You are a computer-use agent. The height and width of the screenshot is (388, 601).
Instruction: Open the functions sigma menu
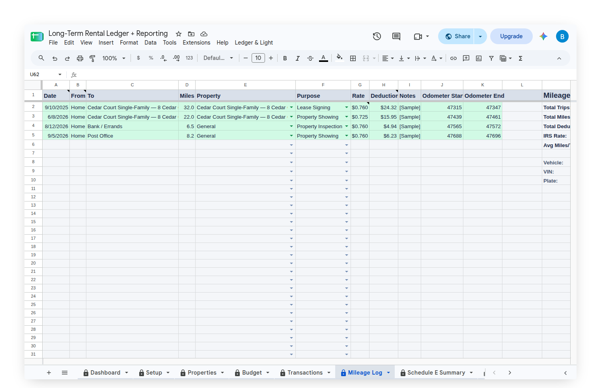pyautogui.click(x=521, y=58)
